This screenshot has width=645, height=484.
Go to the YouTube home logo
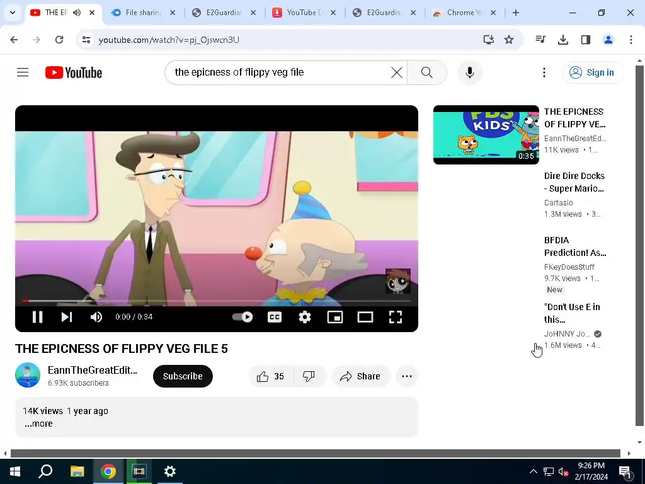[x=74, y=72]
